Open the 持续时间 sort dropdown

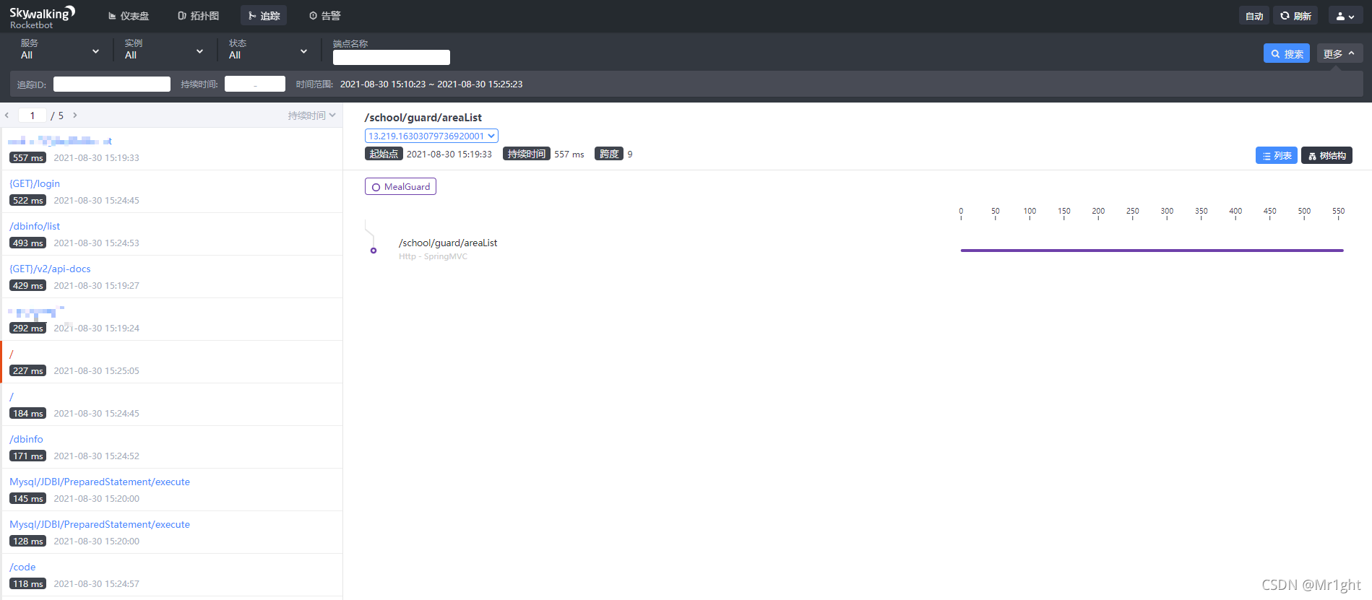311,116
